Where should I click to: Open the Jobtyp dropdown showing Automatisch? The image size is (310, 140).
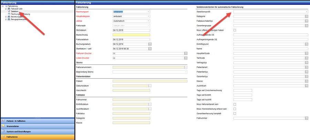point(148,21)
